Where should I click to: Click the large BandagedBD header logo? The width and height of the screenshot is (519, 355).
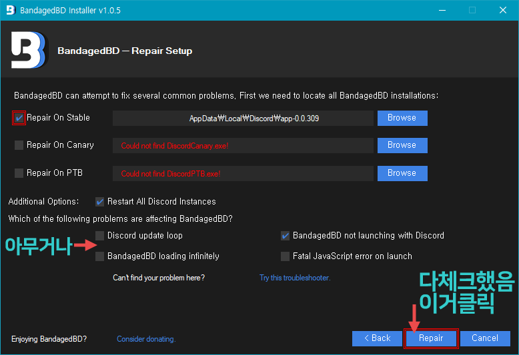pyautogui.click(x=29, y=50)
